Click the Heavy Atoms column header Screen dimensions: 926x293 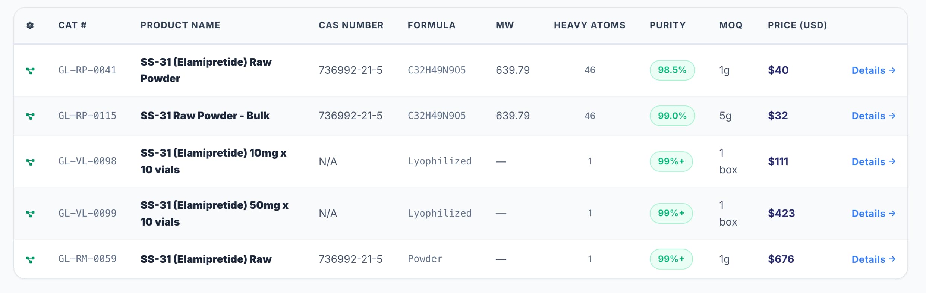[589, 25]
